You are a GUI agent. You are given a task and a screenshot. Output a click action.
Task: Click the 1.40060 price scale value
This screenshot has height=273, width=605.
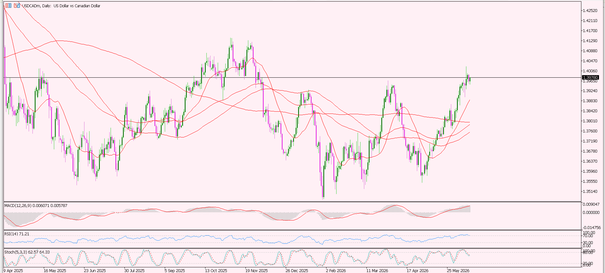590,71
